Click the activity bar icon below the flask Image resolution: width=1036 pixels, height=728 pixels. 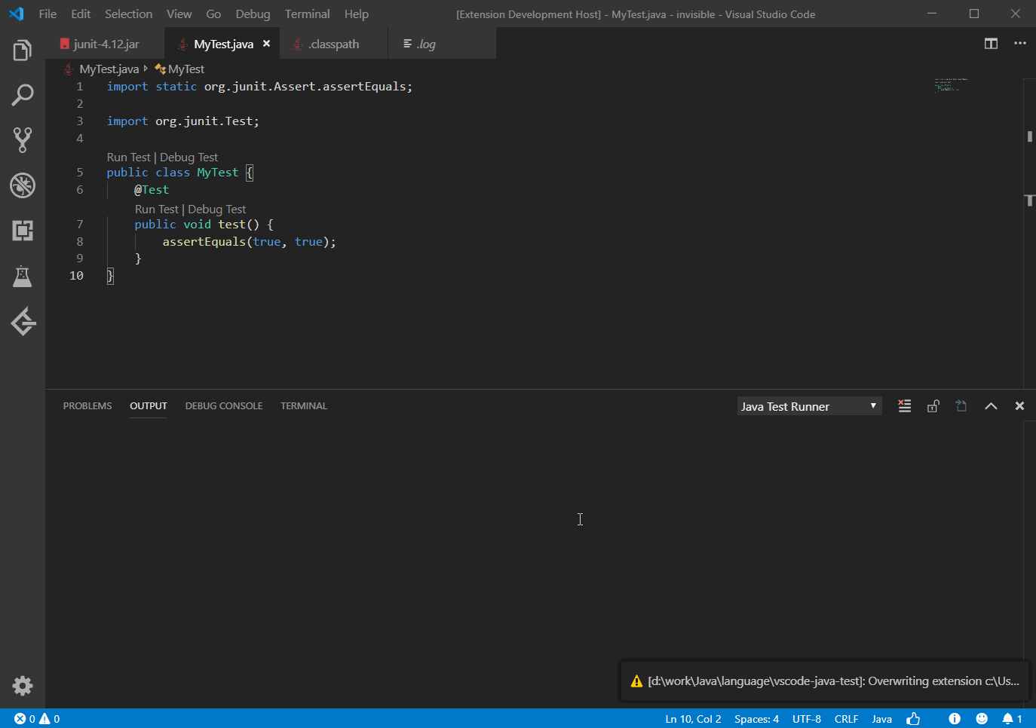[23, 321]
